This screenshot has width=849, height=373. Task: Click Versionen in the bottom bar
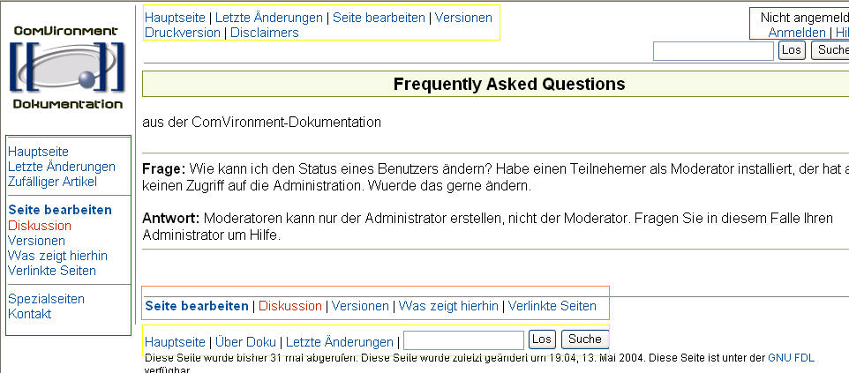point(360,306)
